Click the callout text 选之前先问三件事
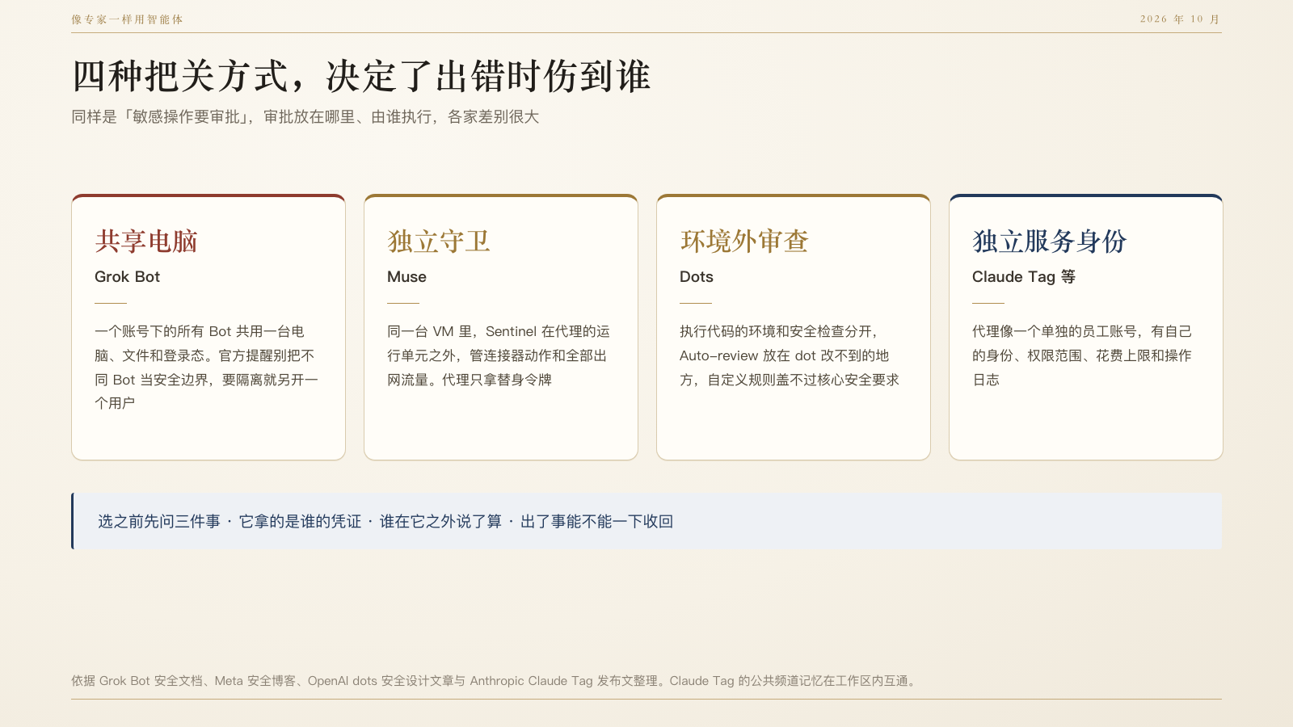The width and height of the screenshot is (1293, 727). pyautogui.click(x=159, y=522)
